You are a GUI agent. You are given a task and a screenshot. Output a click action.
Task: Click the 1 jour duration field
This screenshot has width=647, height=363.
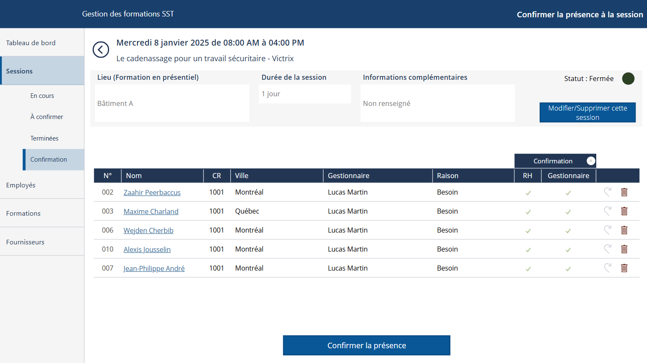[305, 94]
